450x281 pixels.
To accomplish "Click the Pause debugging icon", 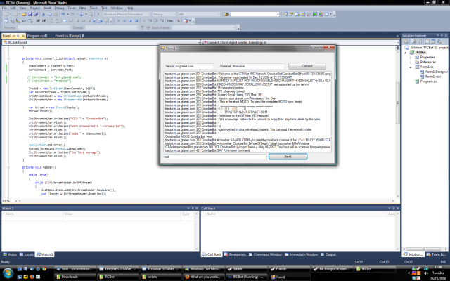I will tap(124, 21).
